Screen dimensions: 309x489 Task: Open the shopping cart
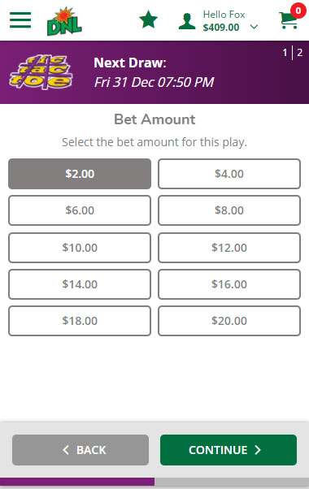[289, 20]
